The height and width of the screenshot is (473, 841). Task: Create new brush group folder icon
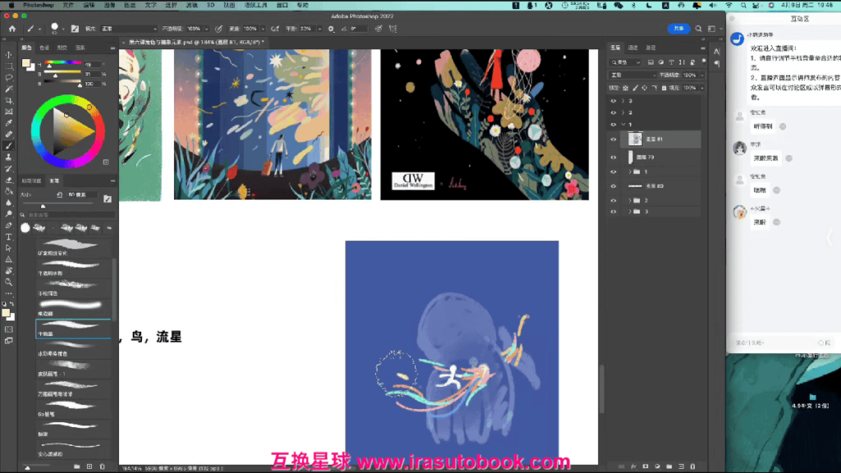pyautogui.click(x=76, y=466)
